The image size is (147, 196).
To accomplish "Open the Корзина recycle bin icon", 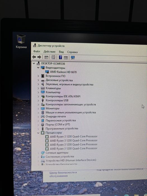I will 21,41.
